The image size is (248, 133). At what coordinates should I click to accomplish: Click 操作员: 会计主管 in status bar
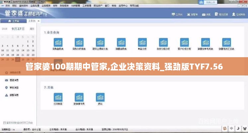(x=32, y=130)
